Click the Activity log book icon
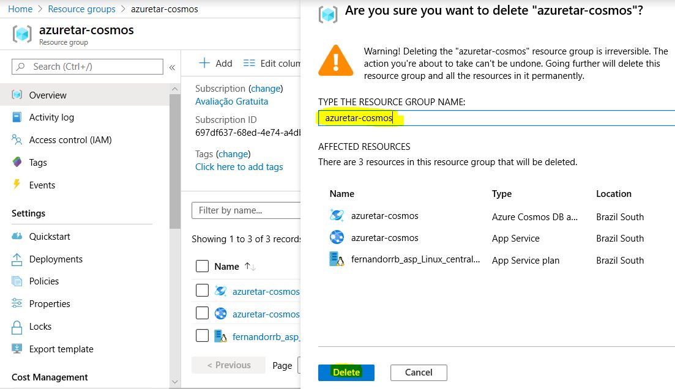 tap(17, 117)
